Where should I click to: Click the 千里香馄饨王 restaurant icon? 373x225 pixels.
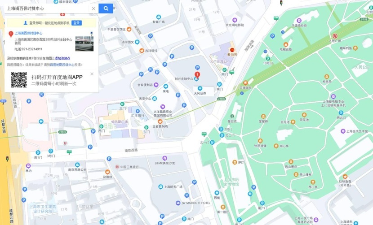point(129,29)
